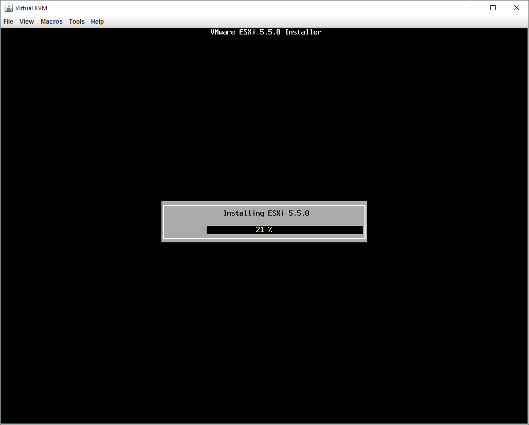Close the Virtual KVM window
Viewport: 529px width, 425px height.
tap(517, 8)
